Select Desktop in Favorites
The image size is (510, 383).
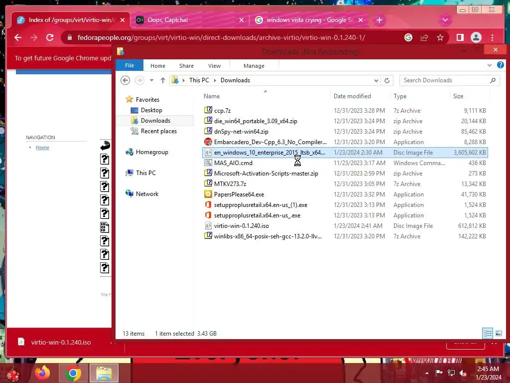tap(151, 110)
